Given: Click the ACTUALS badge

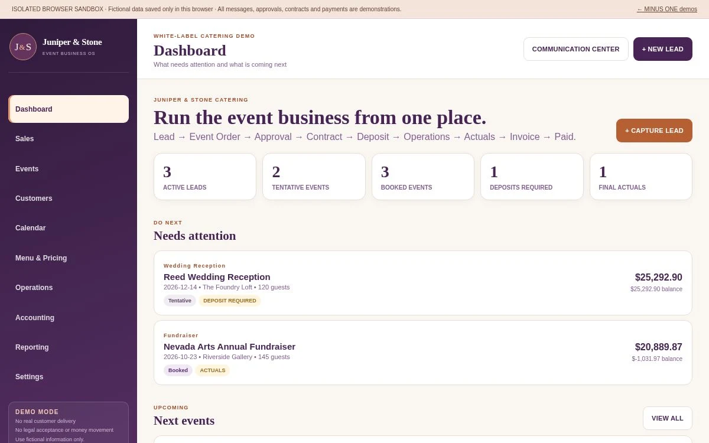Looking at the screenshot, I should pos(213,370).
